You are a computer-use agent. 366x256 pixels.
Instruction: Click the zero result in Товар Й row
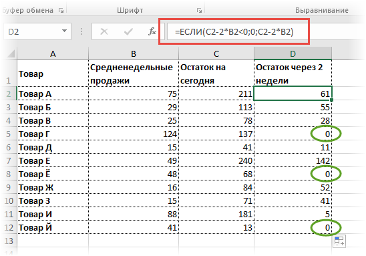293,227
